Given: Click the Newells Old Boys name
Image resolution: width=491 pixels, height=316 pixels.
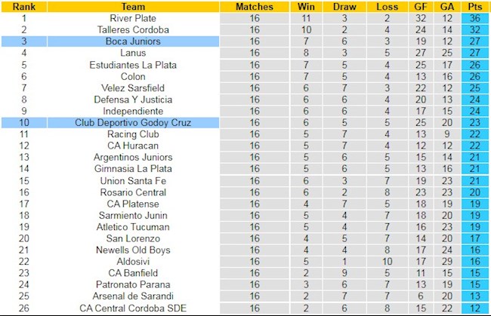Looking at the screenshot, I should click(133, 250).
